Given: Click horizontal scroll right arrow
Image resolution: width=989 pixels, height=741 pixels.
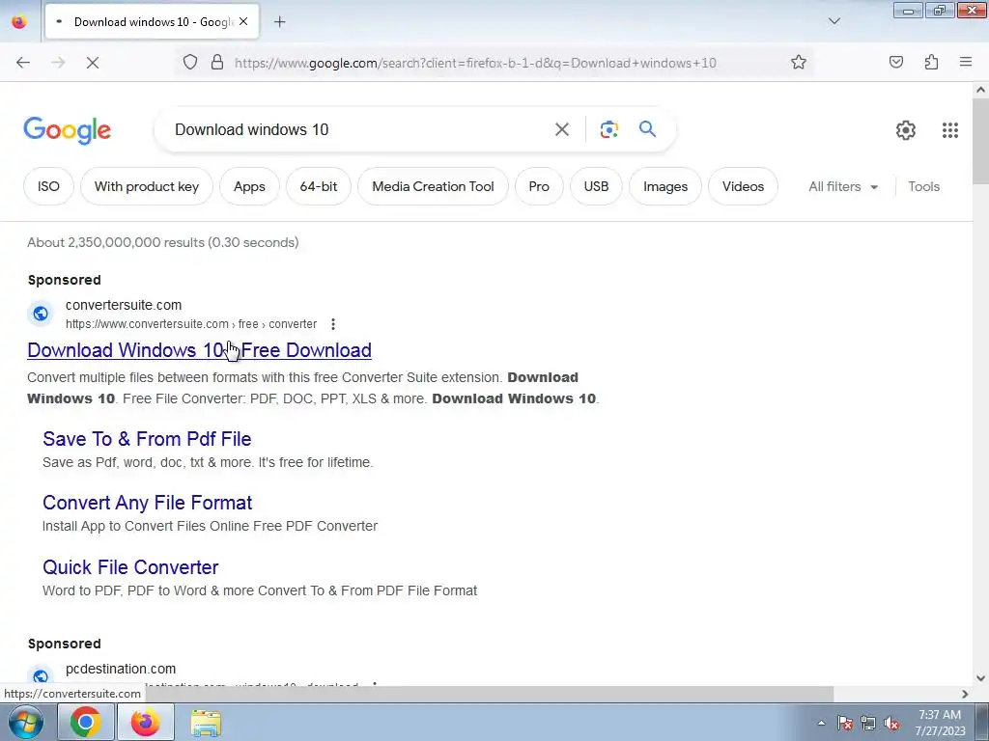Looking at the screenshot, I should pyautogui.click(x=965, y=694).
